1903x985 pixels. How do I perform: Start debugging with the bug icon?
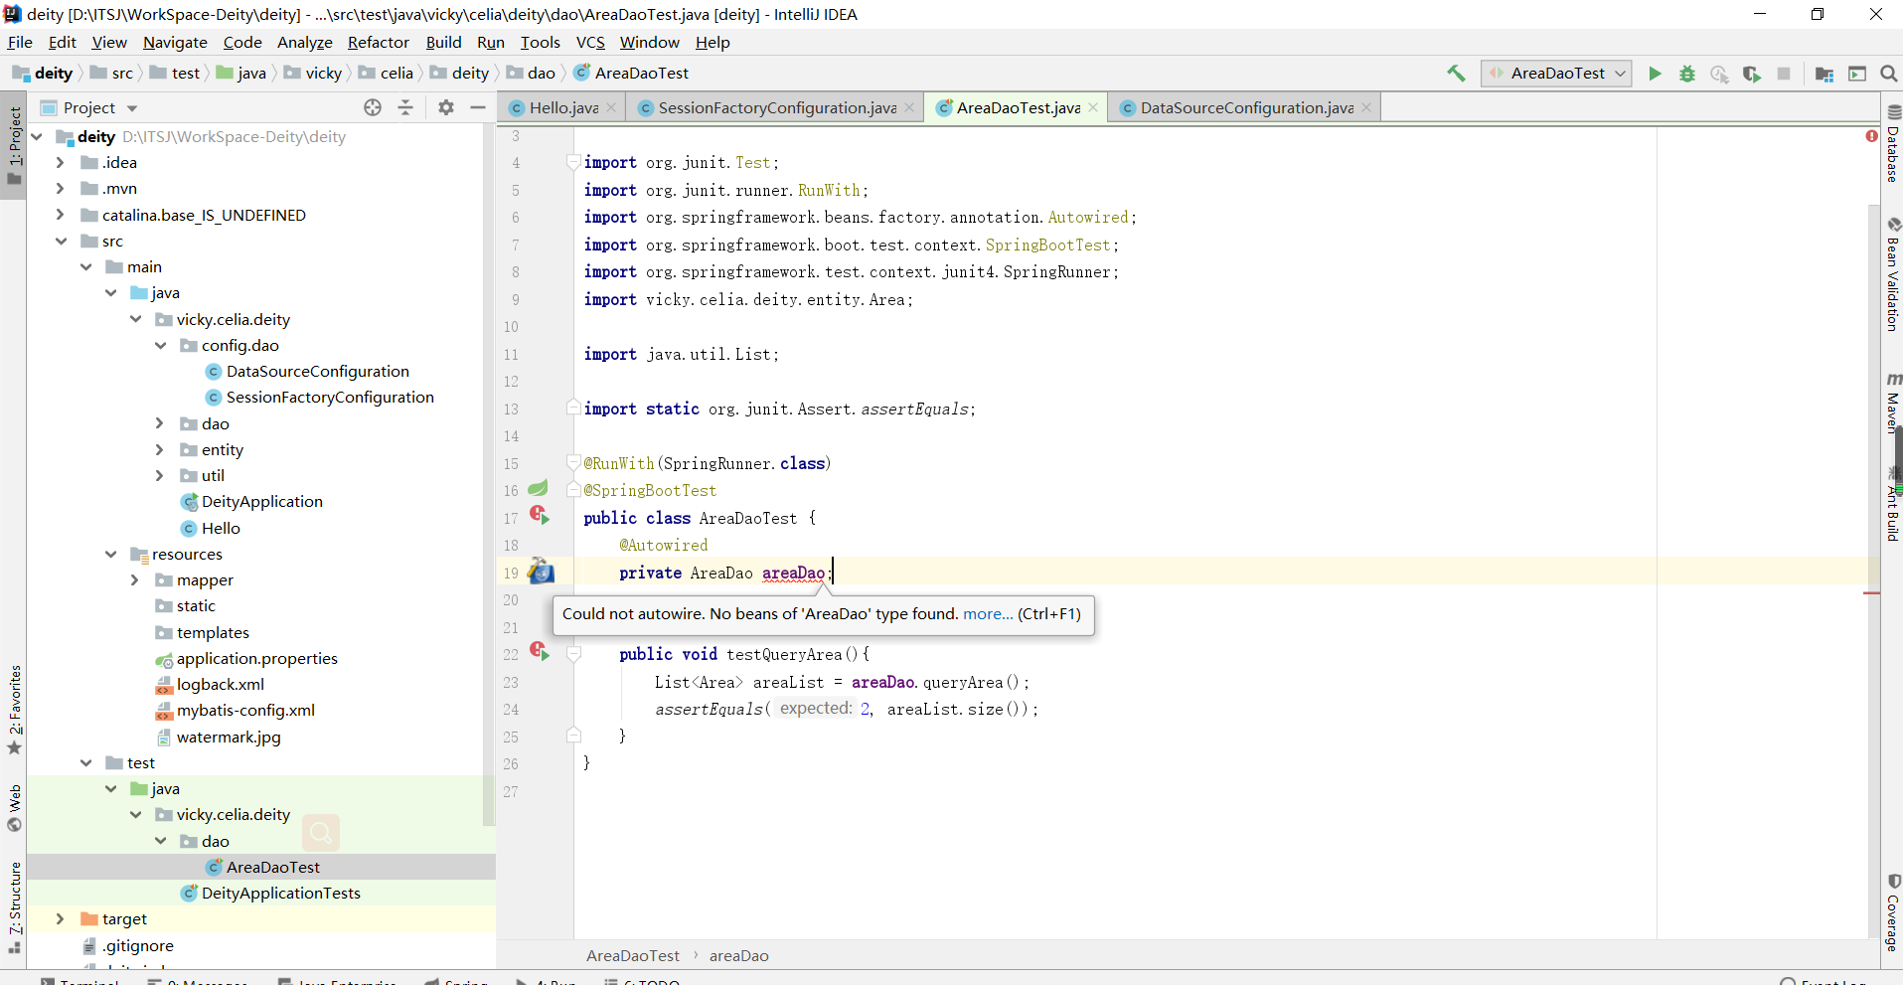[x=1687, y=74]
